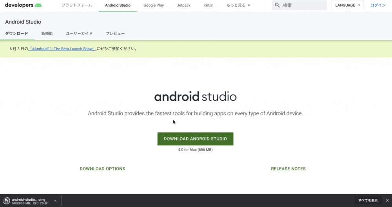Expand the もっと見る menu
Screen dimensions: 392x207
click(238, 5)
